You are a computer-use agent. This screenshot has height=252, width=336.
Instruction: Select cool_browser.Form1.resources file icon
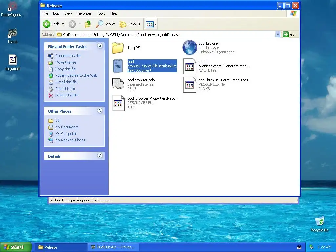tap(190, 85)
